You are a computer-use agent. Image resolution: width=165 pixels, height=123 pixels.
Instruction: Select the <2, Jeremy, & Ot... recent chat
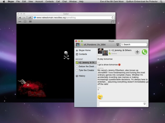pos(86,63)
